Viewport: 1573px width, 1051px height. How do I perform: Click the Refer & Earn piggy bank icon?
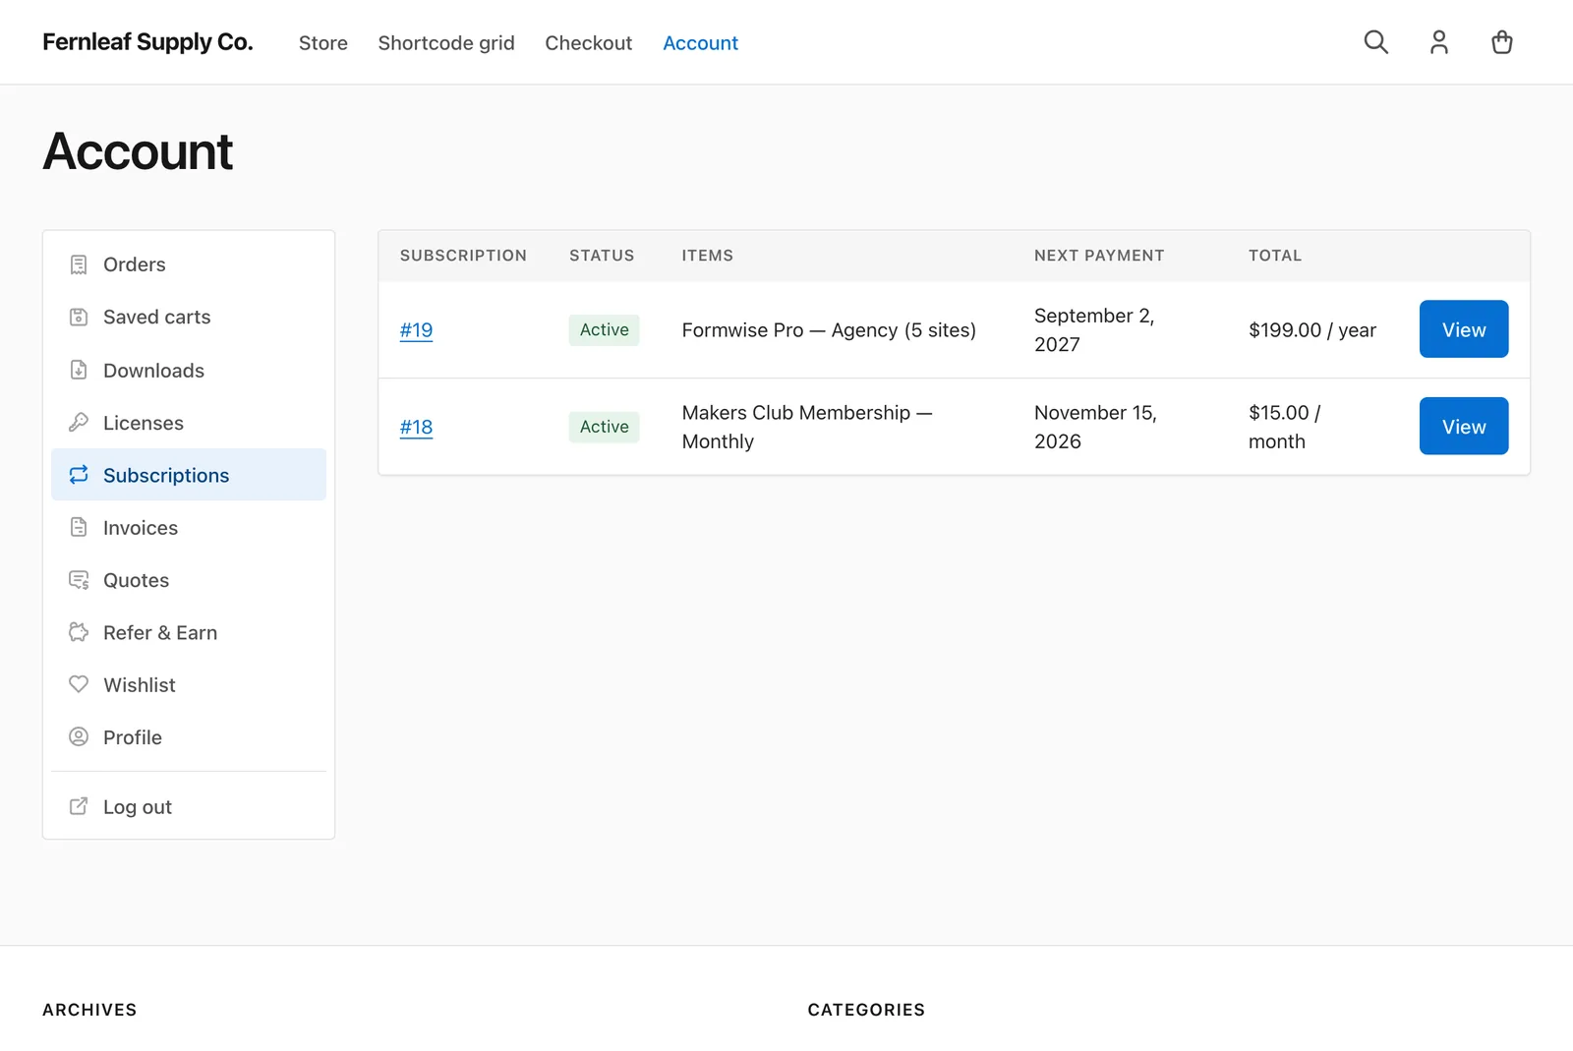(79, 632)
